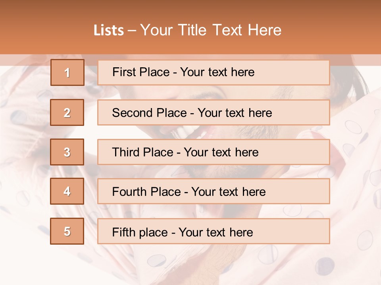This screenshot has height=285, width=381.
Task: Click 'Your Title Text Here' in the heading
Action: pyautogui.click(x=211, y=30)
